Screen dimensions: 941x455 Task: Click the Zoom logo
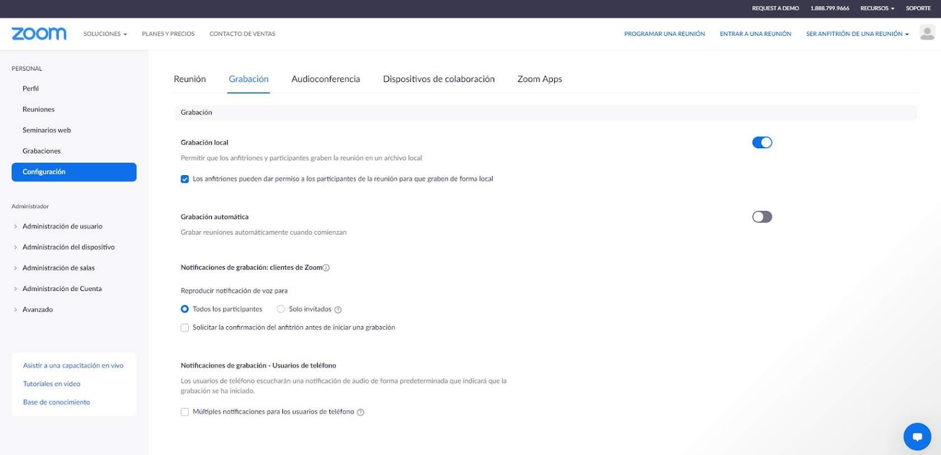coord(39,34)
